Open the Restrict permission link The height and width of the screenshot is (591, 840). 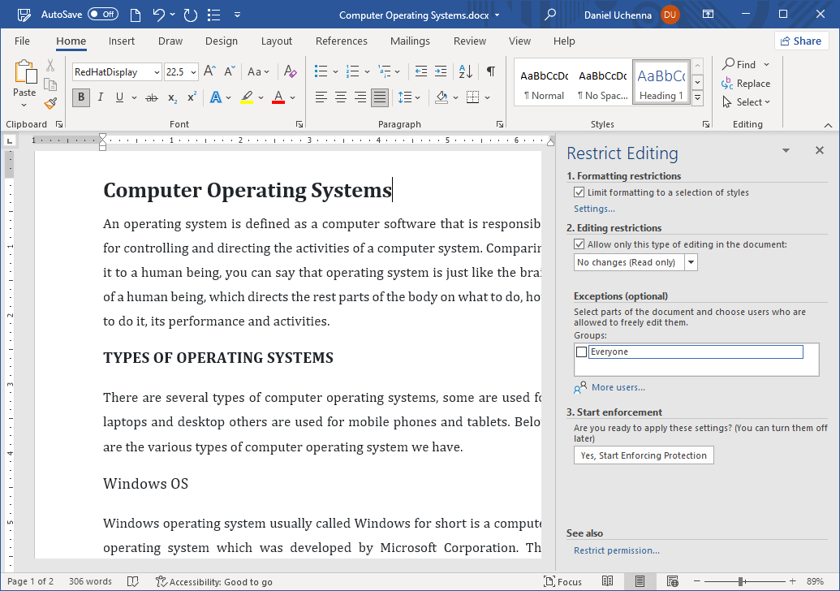click(x=616, y=550)
